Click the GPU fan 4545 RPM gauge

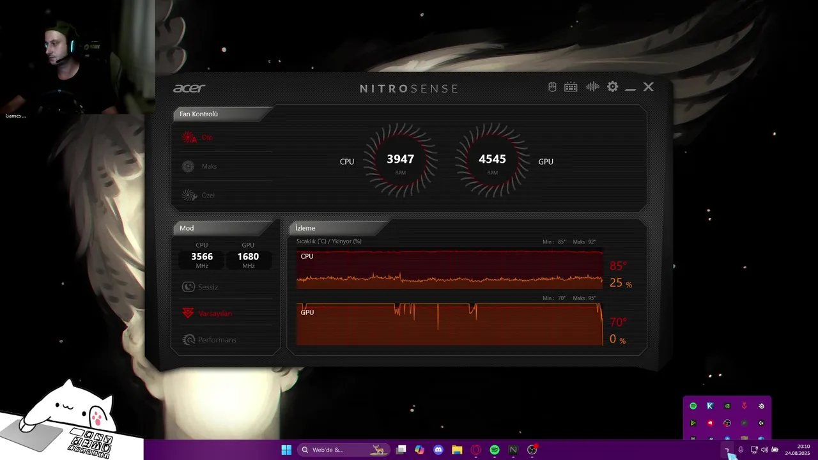pos(492,161)
